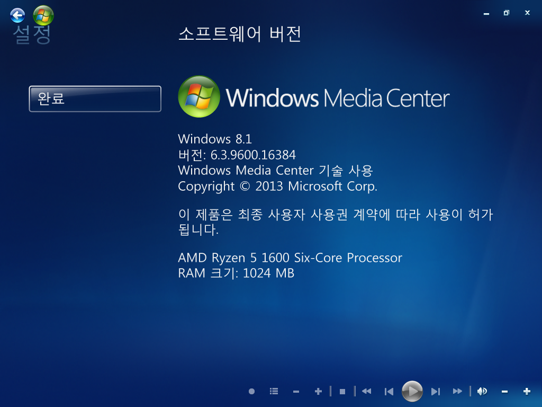Click the 설정 breadcrumb title
Screen dimensions: 542x407
tap(32, 35)
